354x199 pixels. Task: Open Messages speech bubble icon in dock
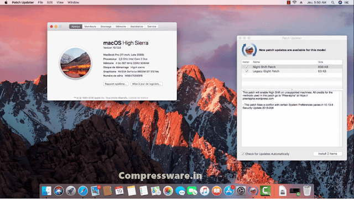[180, 191]
